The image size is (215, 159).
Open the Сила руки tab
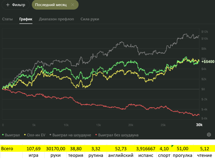click(x=90, y=19)
